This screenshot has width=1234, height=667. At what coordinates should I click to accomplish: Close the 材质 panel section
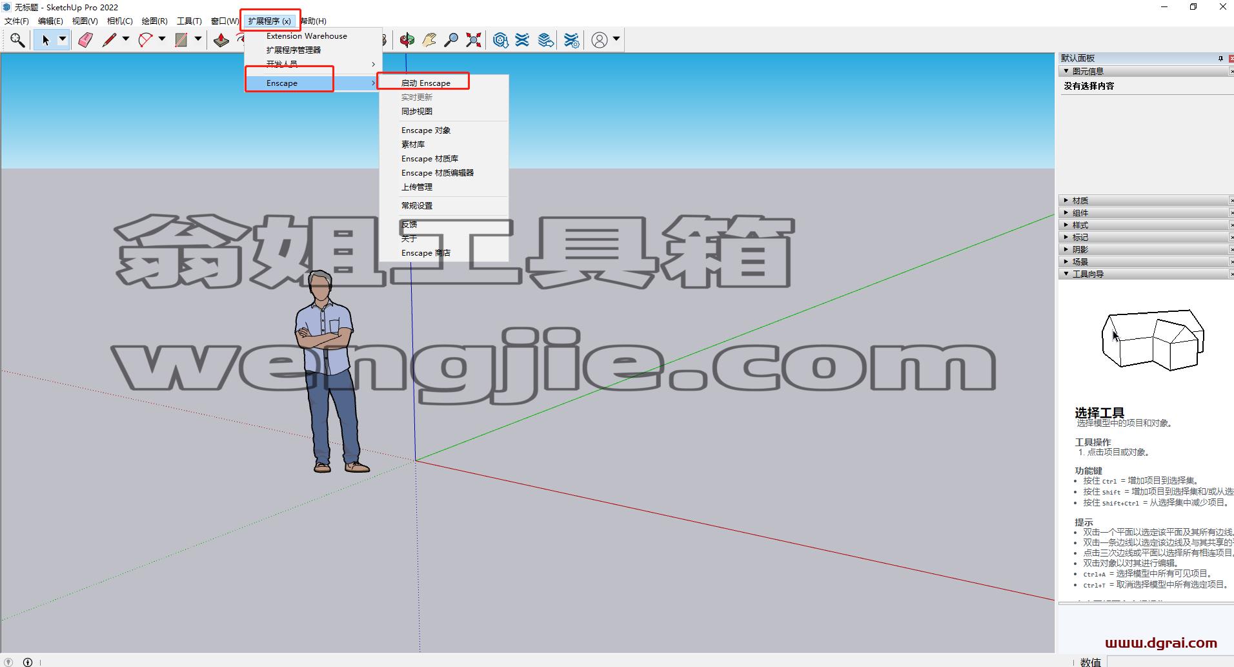(1231, 200)
